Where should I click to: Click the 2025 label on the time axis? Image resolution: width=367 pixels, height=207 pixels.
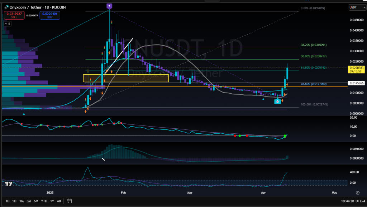(x=50, y=193)
